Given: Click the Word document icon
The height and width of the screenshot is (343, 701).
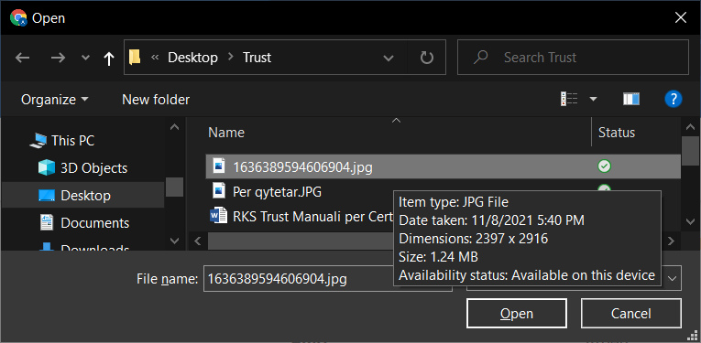Looking at the screenshot, I should tap(219, 216).
